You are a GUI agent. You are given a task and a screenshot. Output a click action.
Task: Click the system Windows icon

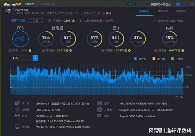pos(17,103)
